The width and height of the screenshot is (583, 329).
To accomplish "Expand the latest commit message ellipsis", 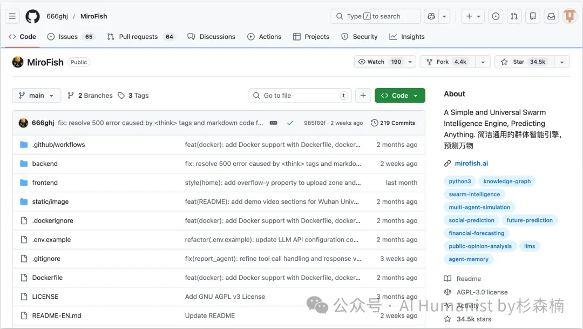I will 273,123.
